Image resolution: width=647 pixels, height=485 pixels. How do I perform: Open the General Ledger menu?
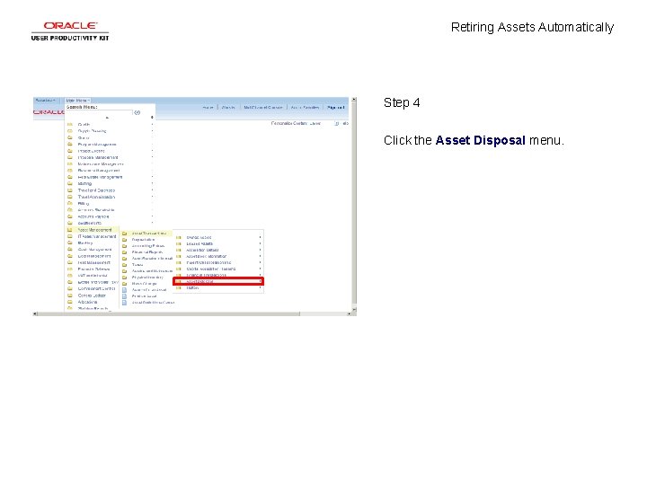point(92,295)
